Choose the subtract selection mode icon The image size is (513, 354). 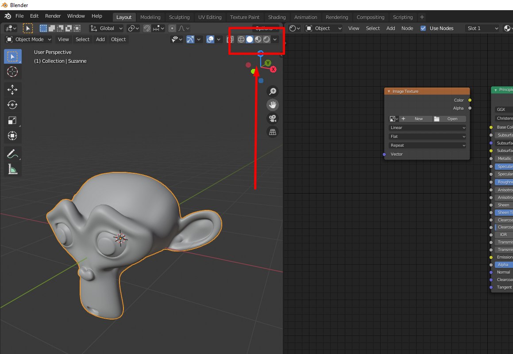pyautogui.click(x=60, y=28)
